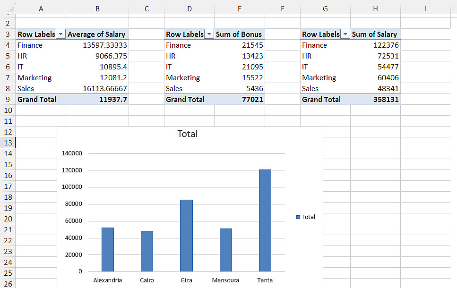Click the 60000 vertical axis label
The image size is (457, 288).
(73, 221)
